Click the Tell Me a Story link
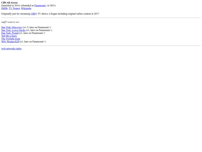Screen dimensions: 202x152 tap(9, 36)
